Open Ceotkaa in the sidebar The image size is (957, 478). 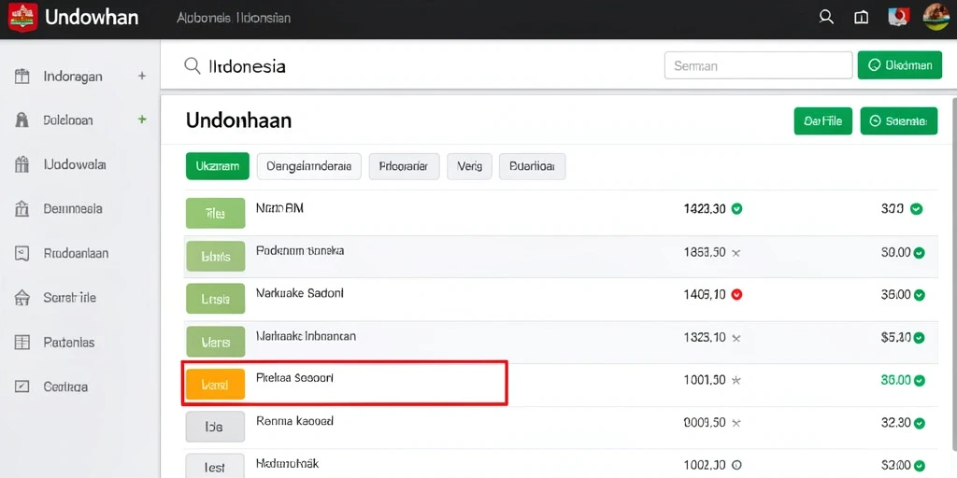(x=65, y=387)
